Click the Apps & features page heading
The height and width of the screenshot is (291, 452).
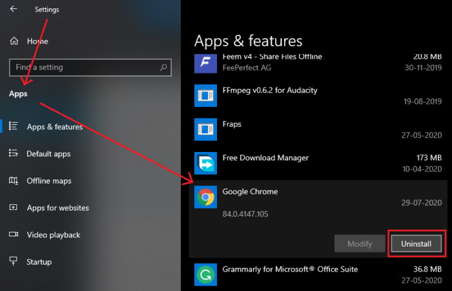(x=248, y=41)
